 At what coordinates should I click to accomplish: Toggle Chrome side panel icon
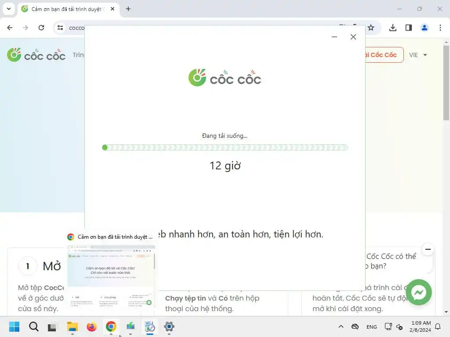(x=408, y=28)
